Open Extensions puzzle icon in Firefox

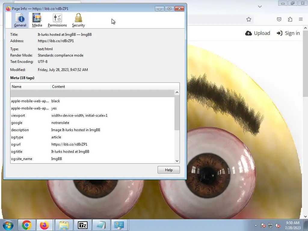coord(290,19)
